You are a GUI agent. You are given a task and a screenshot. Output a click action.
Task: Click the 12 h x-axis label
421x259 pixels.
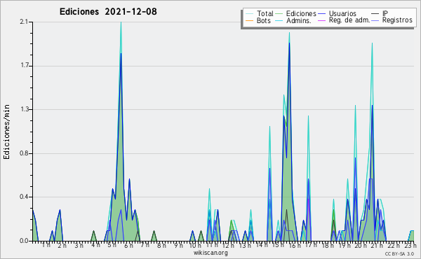pyautogui.click(x=228, y=245)
